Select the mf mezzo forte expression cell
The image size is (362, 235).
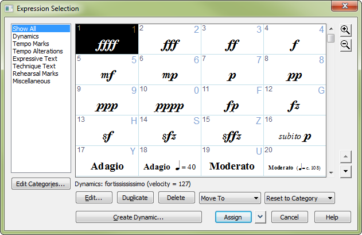click(107, 70)
